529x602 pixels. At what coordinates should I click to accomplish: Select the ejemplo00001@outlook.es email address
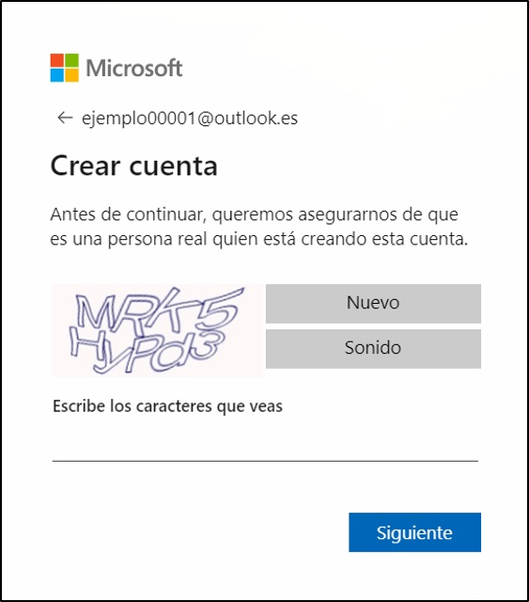[x=190, y=119]
